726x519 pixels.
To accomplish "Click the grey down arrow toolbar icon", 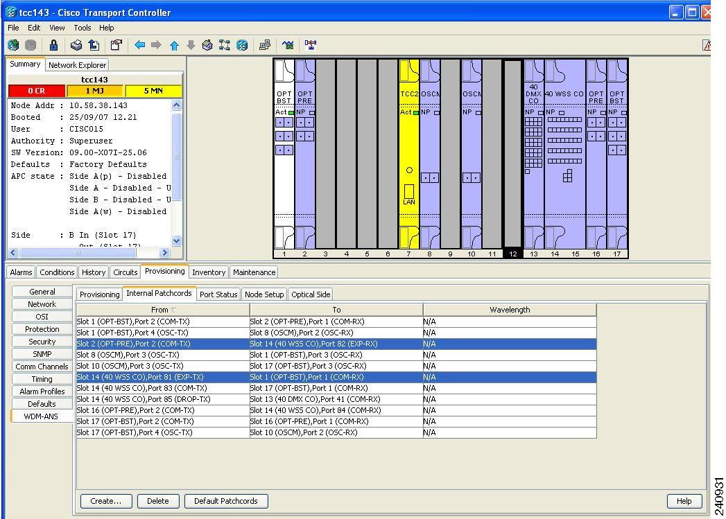I will 191,45.
